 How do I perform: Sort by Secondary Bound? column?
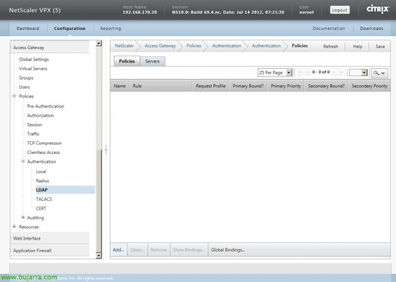pyautogui.click(x=326, y=86)
